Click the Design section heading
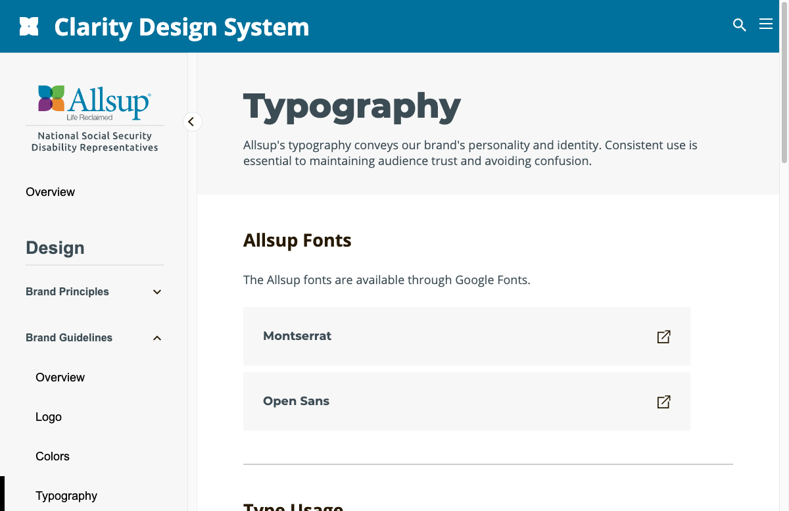The image size is (789, 511). (x=55, y=248)
